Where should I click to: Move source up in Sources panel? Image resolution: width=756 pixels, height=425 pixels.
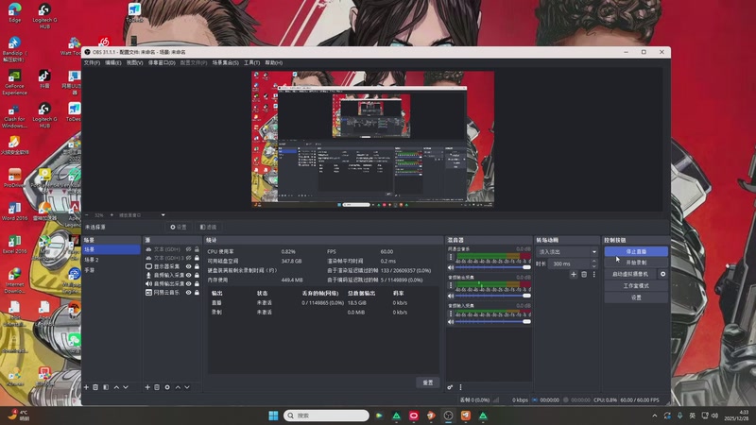[x=178, y=387]
